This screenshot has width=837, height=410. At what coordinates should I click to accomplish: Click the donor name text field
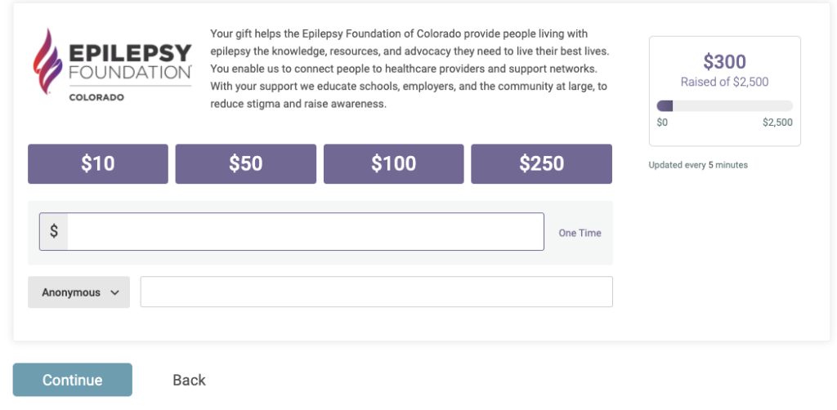pos(376,292)
